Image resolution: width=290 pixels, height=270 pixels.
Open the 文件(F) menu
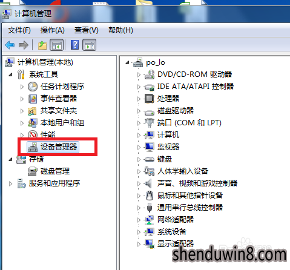(19, 30)
